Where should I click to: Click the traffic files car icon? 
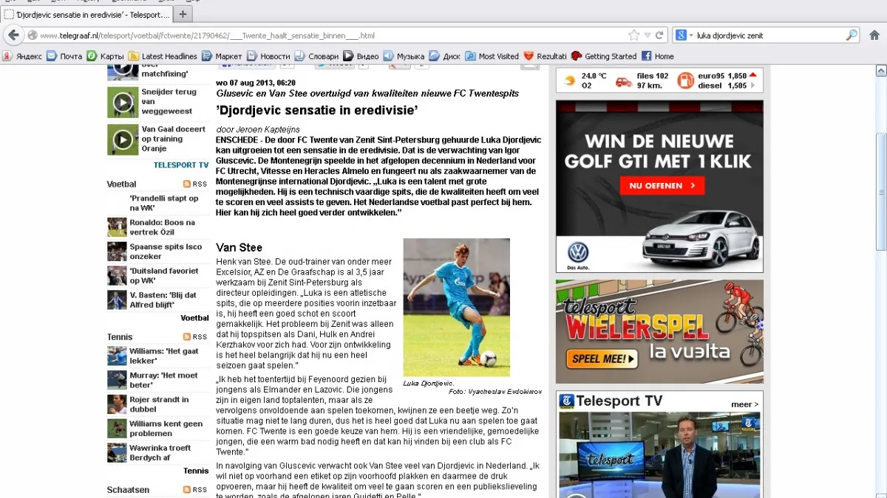[x=624, y=81]
